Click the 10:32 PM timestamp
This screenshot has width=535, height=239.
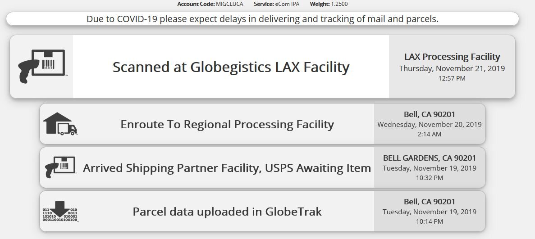pos(430,178)
